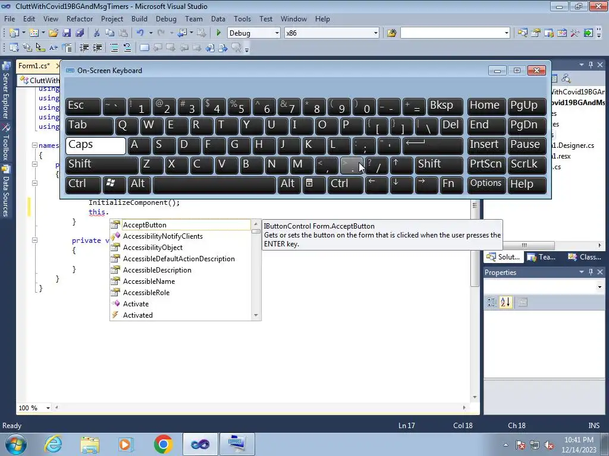
Task: Switch to the Class View tab
Action: (585, 257)
